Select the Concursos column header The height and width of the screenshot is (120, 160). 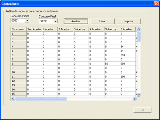[19, 29]
